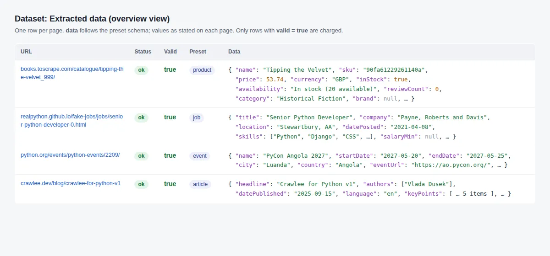The height and width of the screenshot is (256, 550).
Task: Click the price value 53.74
Action: (x=275, y=79)
